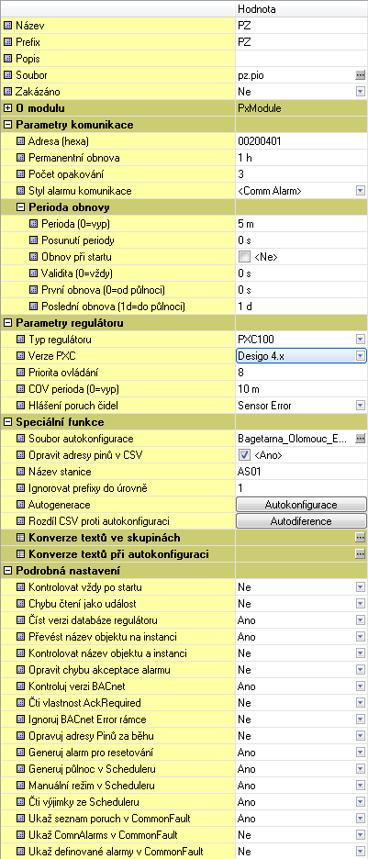Viewport: 368px width, 859px height.
Task: Click the property icon beside Typ regulátoru
Action: click(21, 340)
